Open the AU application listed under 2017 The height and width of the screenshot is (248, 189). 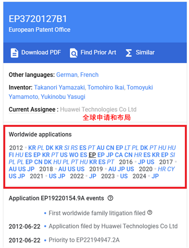tap(13, 169)
